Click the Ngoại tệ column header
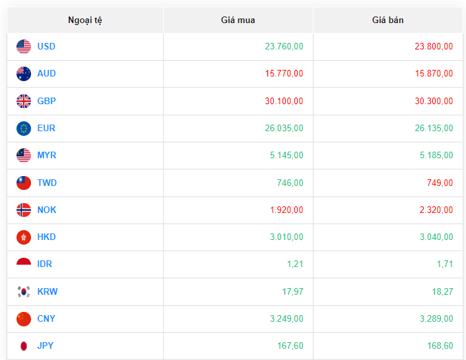This screenshot has width=466, height=360. [x=85, y=20]
